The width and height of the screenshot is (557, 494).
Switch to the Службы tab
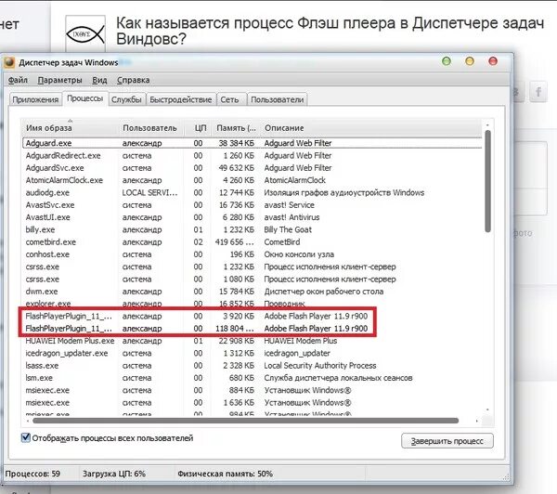pyautogui.click(x=126, y=99)
